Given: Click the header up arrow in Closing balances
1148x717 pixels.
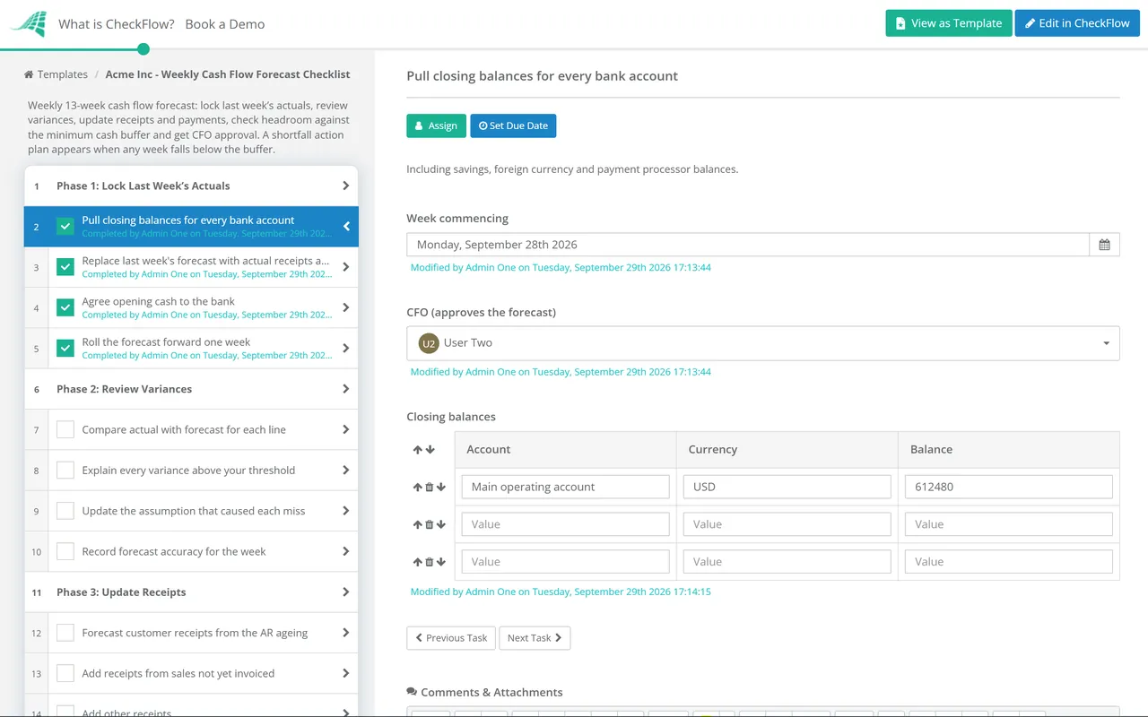Looking at the screenshot, I should click(x=418, y=450).
